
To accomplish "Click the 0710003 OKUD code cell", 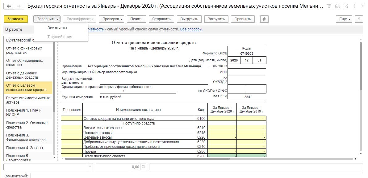I will pyautogui.click(x=247, y=53).
